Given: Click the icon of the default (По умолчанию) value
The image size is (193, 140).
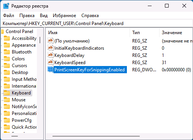Looking at the screenshot, I should [51, 41].
